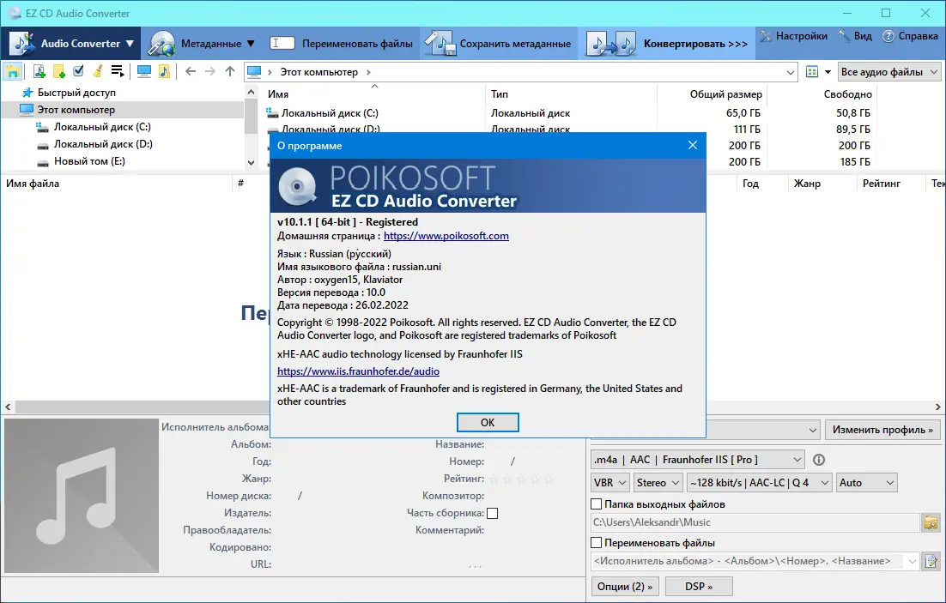Viewport: 946px width, 603px height.
Task: Open the Метаданные dropdown menu
Action: point(251,44)
